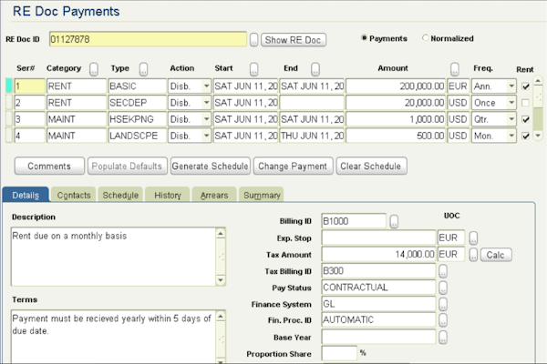Toggle Rent checkbox for SECDEP row

(x=525, y=103)
